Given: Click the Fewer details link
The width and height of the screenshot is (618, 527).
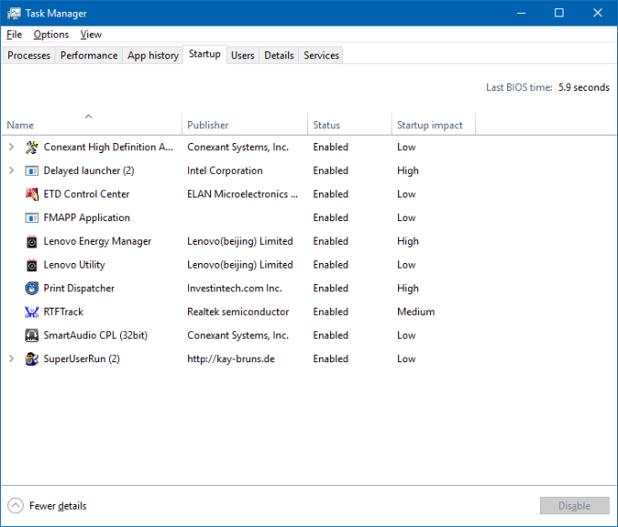Looking at the screenshot, I should (58, 506).
